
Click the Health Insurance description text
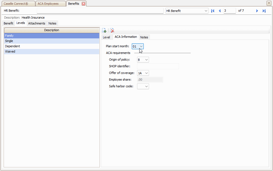tap(33, 18)
